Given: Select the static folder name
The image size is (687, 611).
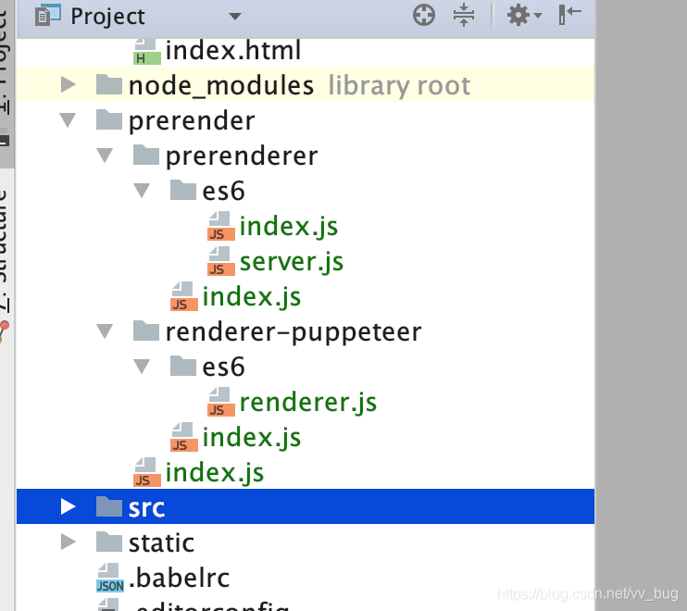Looking at the screenshot, I should tap(161, 543).
